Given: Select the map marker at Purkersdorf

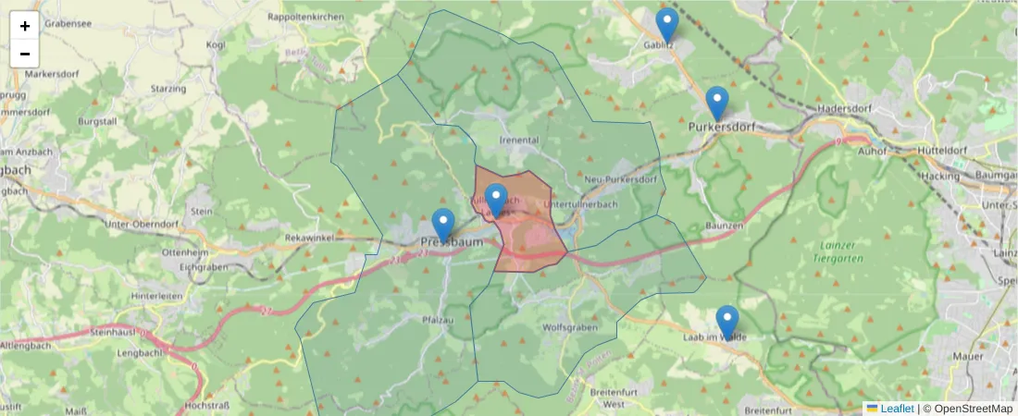Looking at the screenshot, I should [x=716, y=103].
